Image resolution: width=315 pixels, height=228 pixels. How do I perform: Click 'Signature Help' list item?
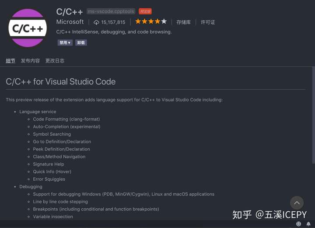(x=49, y=164)
